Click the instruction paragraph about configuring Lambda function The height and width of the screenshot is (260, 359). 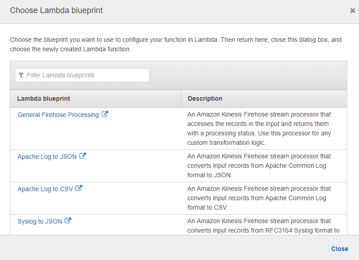pyautogui.click(x=176, y=44)
